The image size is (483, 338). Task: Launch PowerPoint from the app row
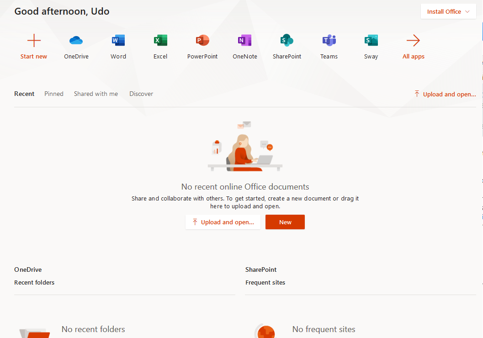tap(202, 41)
